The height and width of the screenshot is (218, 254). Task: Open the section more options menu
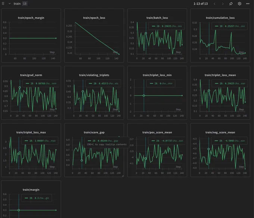[248, 4]
